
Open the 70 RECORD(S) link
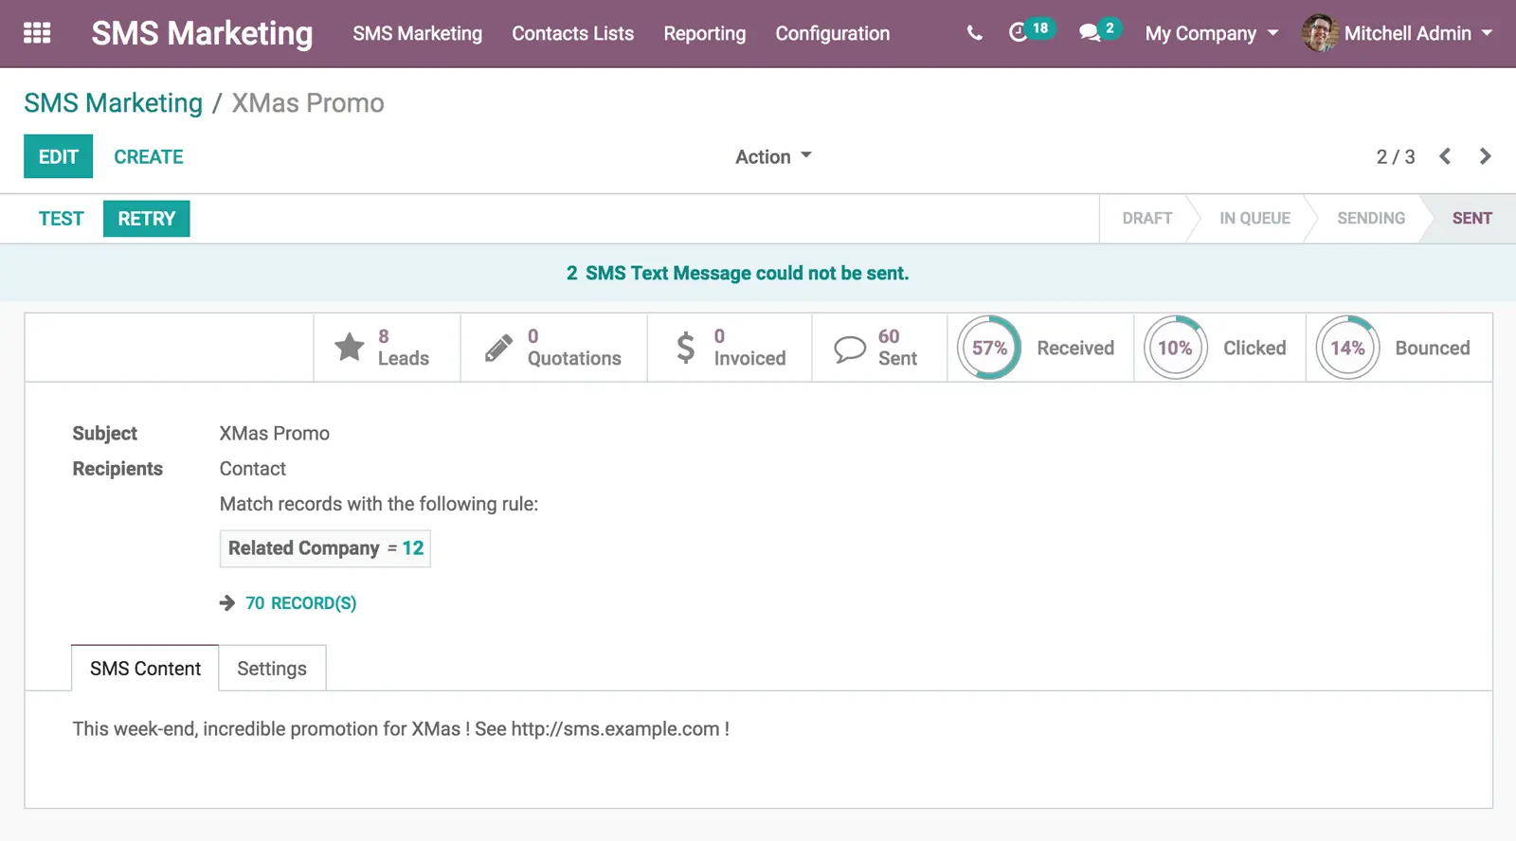tap(300, 603)
